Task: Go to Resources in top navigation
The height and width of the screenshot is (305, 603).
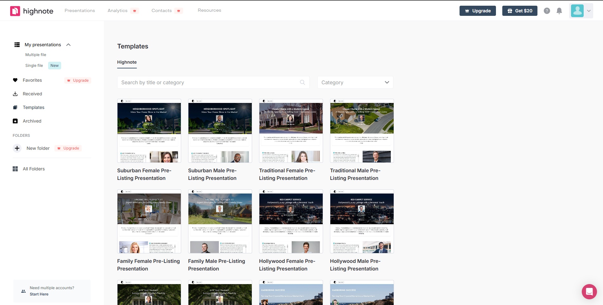Action: click(x=209, y=10)
